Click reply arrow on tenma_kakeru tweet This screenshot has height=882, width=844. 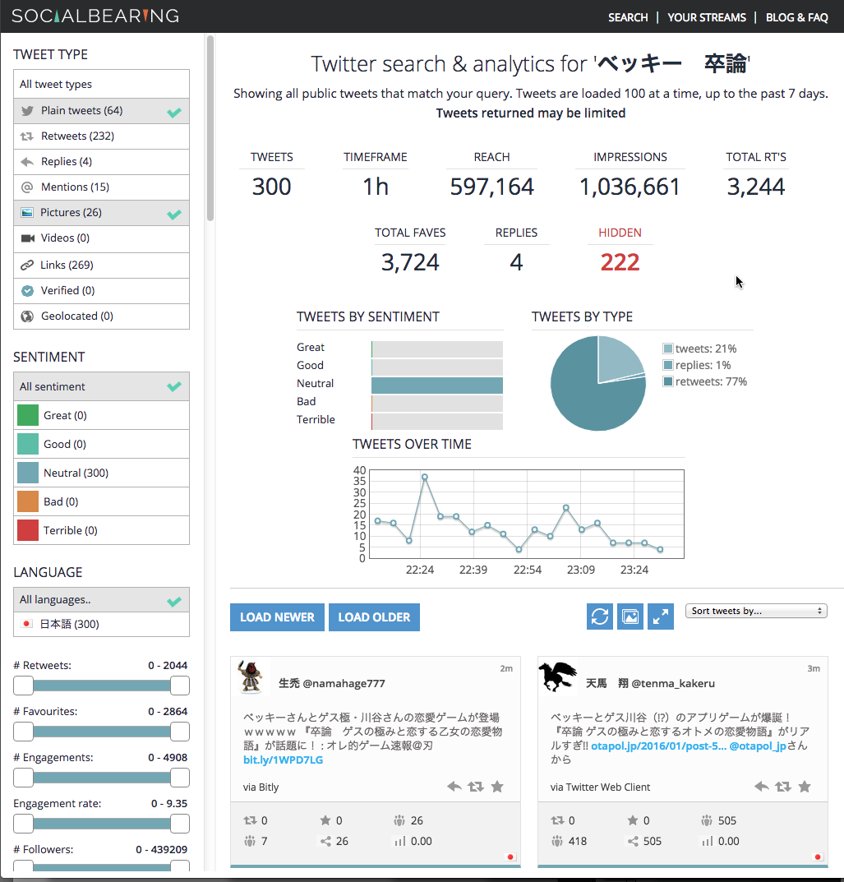pos(761,787)
